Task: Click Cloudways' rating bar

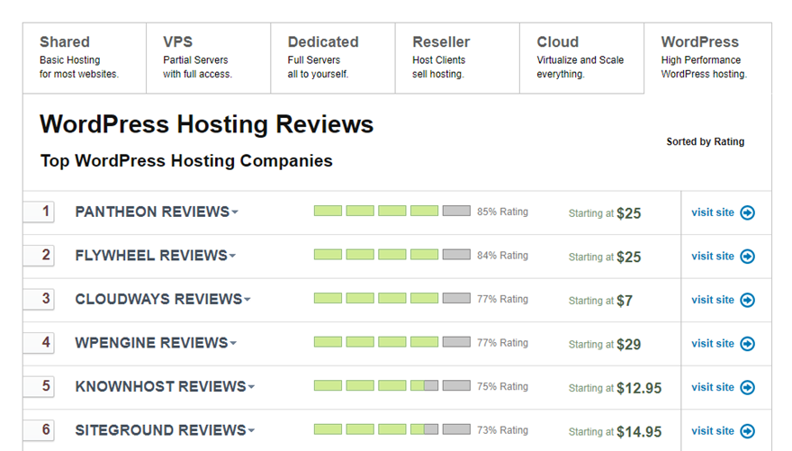Action: (x=392, y=298)
